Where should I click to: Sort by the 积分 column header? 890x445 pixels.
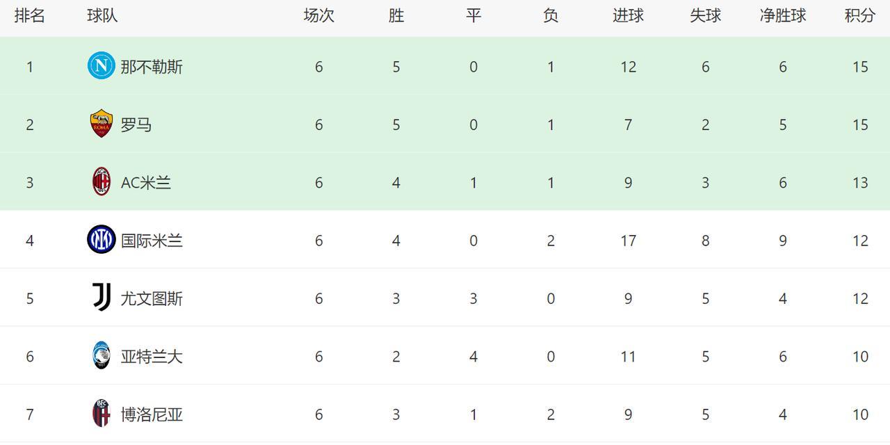tap(860, 15)
